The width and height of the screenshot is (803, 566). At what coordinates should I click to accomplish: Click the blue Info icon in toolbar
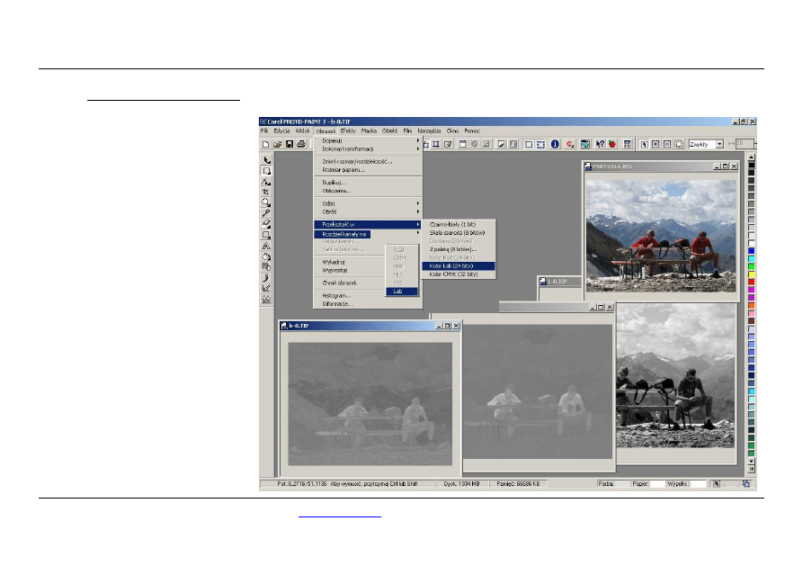[555, 144]
